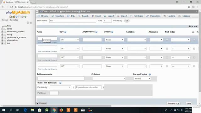Open table Collation dropdown below columns
The width and height of the screenshot is (201, 113).
[109, 79]
